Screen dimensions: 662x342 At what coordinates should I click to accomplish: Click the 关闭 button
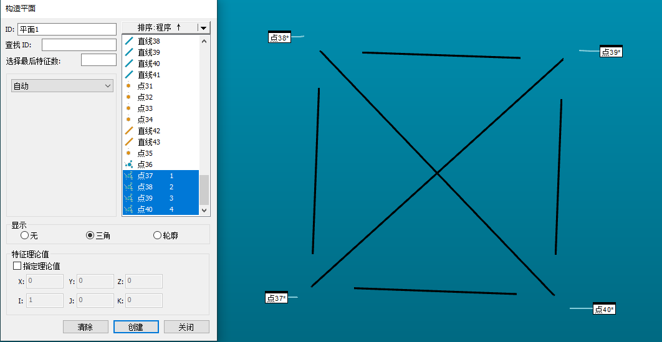tap(186, 327)
